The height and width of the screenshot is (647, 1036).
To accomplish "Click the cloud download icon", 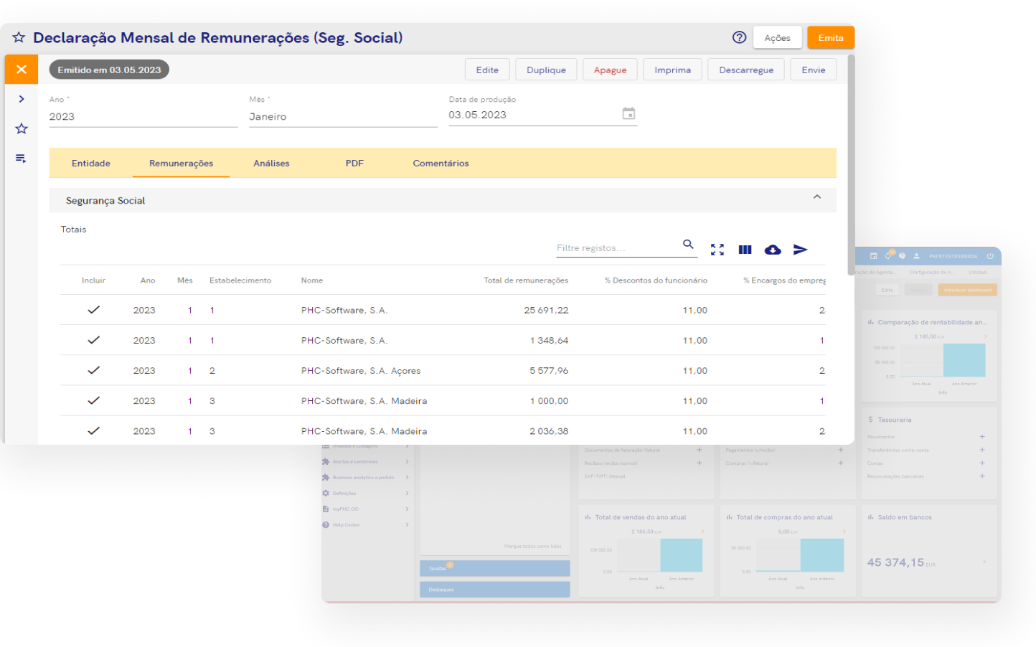I will (773, 250).
